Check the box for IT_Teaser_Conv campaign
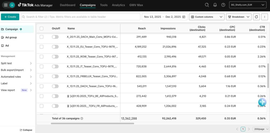This screenshot has width=270, height=133. (x=41, y=66)
